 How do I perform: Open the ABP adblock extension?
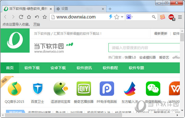(x=171, y=17)
